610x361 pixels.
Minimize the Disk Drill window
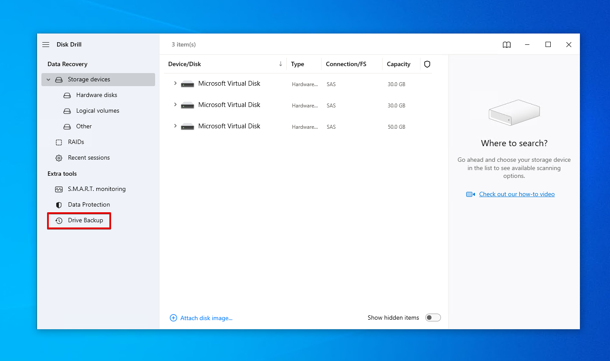click(x=527, y=44)
